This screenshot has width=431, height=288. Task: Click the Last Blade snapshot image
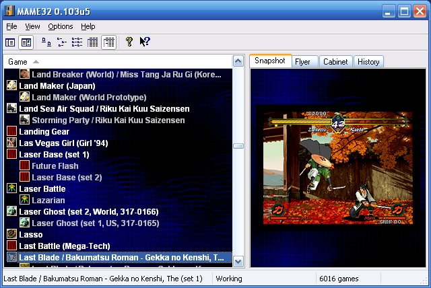[x=338, y=168]
